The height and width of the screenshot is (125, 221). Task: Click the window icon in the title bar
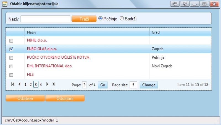click(x=5, y=4)
